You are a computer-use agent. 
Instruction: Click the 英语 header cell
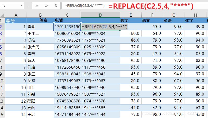(174, 21)
